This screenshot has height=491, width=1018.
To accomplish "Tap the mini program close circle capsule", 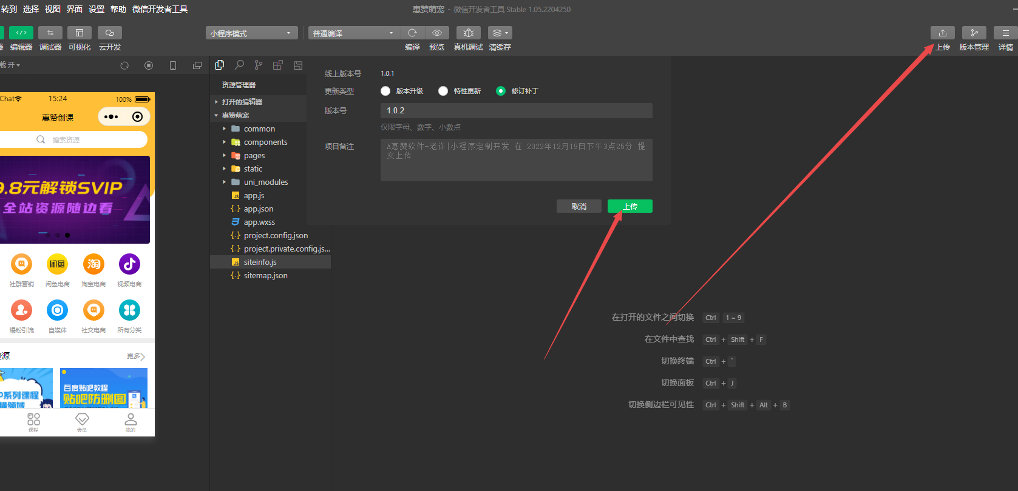I will (x=138, y=116).
